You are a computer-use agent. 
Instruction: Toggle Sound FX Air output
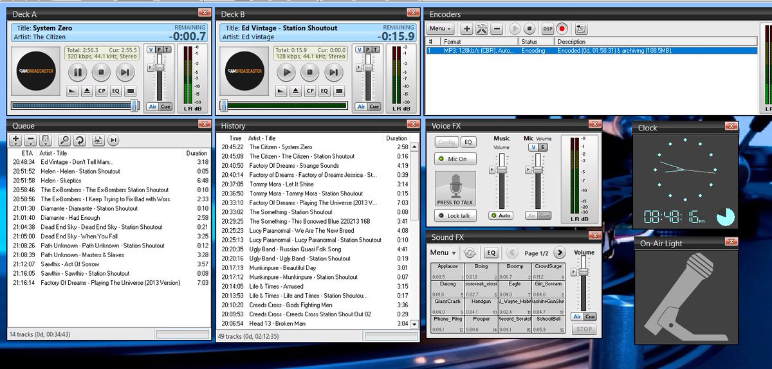[577, 316]
